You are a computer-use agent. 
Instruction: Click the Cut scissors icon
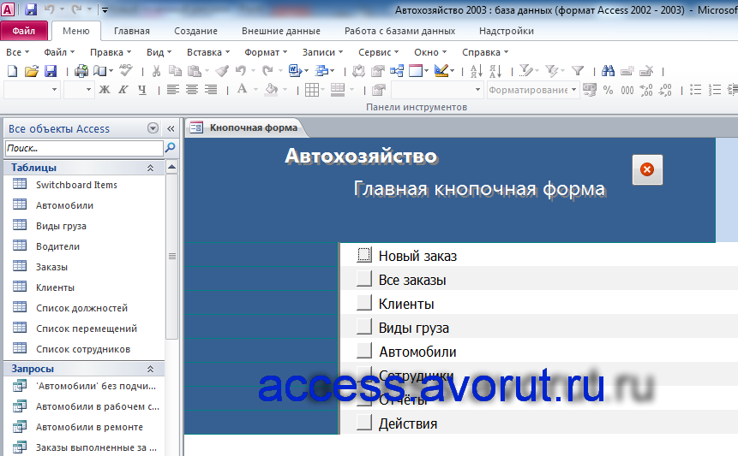tap(156, 71)
